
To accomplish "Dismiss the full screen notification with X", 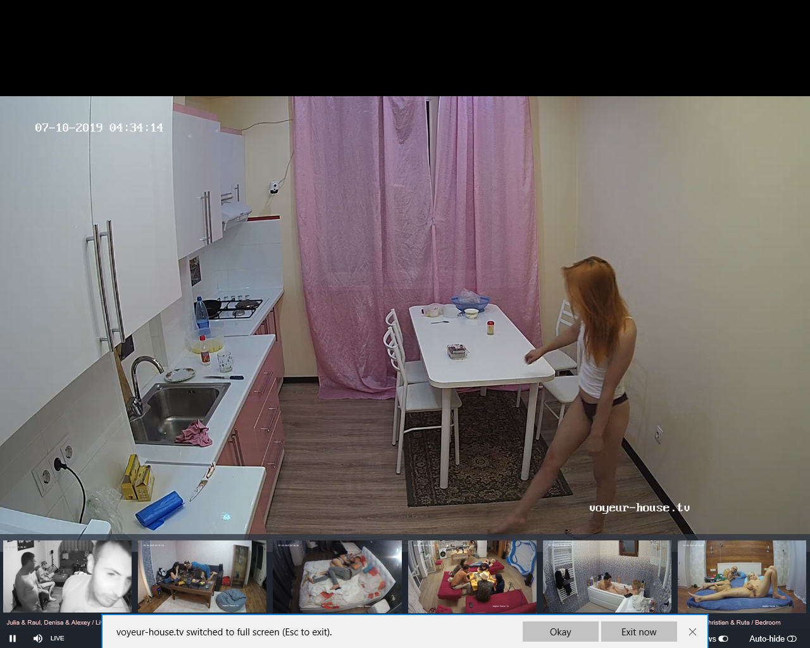I will tap(692, 632).
